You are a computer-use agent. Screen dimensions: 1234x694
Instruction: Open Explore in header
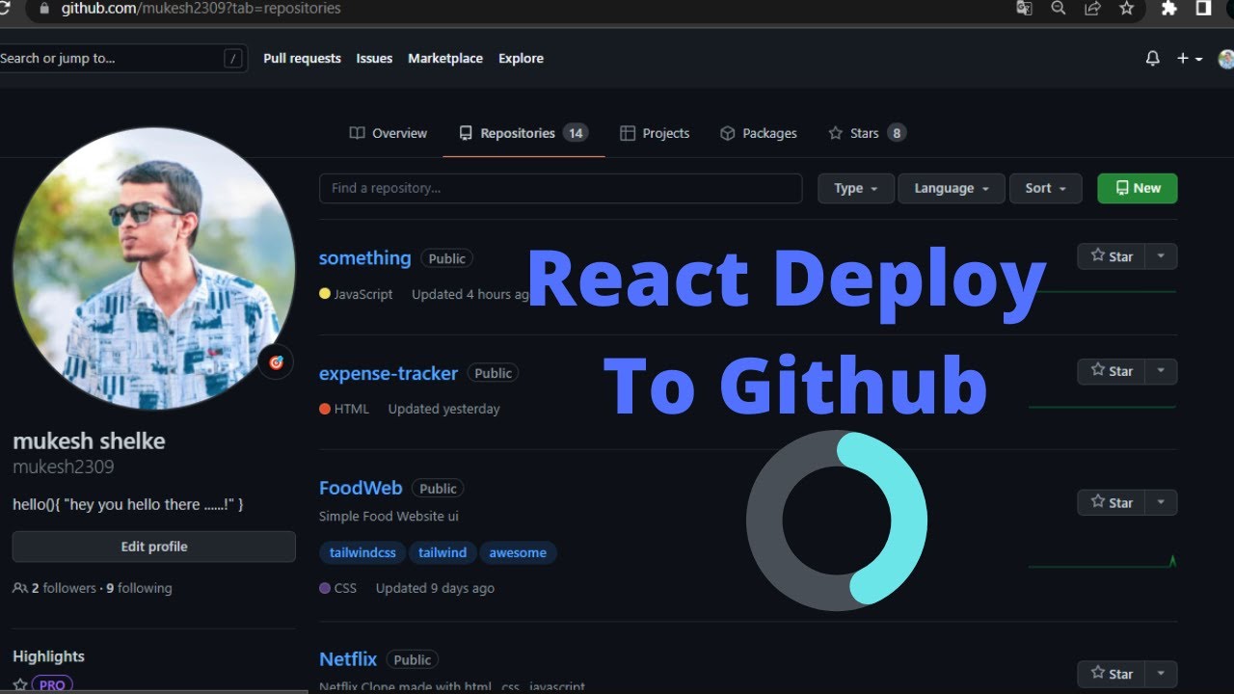pyautogui.click(x=521, y=58)
